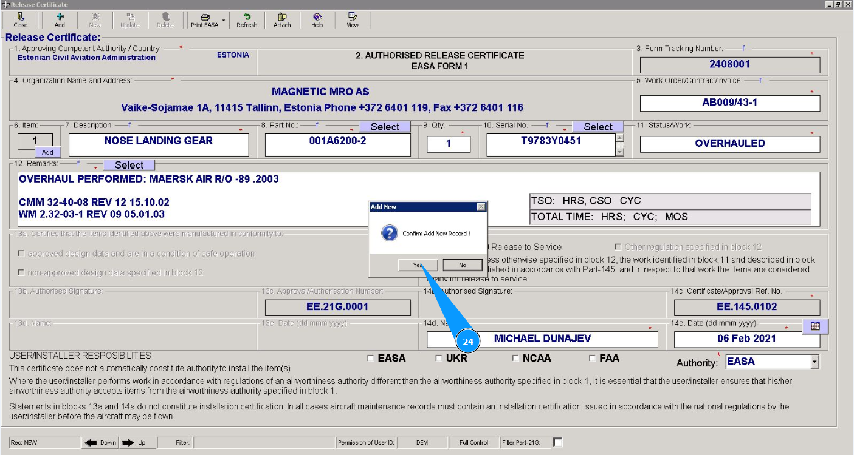Click Select button for Serial No.
The height and width of the screenshot is (455, 854).
598,127
